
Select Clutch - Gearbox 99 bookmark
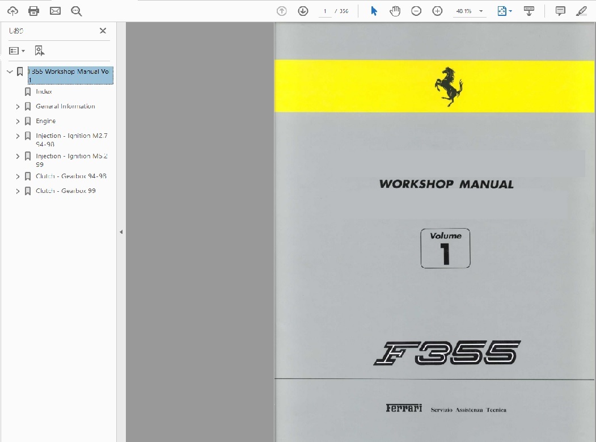pyautogui.click(x=65, y=191)
